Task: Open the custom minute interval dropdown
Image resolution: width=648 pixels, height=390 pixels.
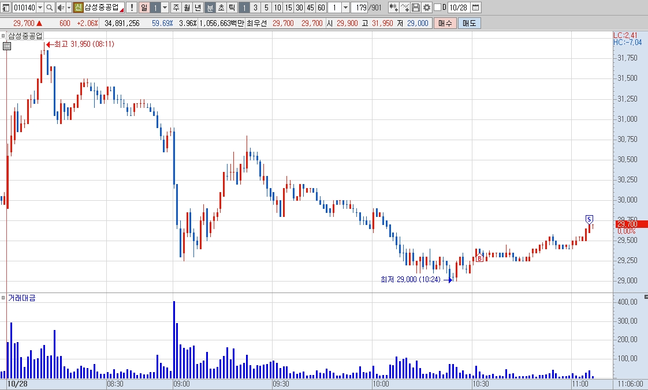Action: click(x=345, y=7)
